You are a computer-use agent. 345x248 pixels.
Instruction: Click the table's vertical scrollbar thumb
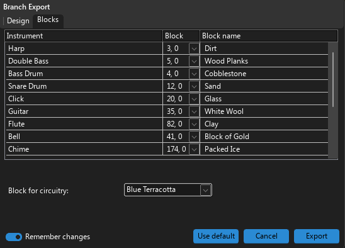pyautogui.click(x=333, y=79)
